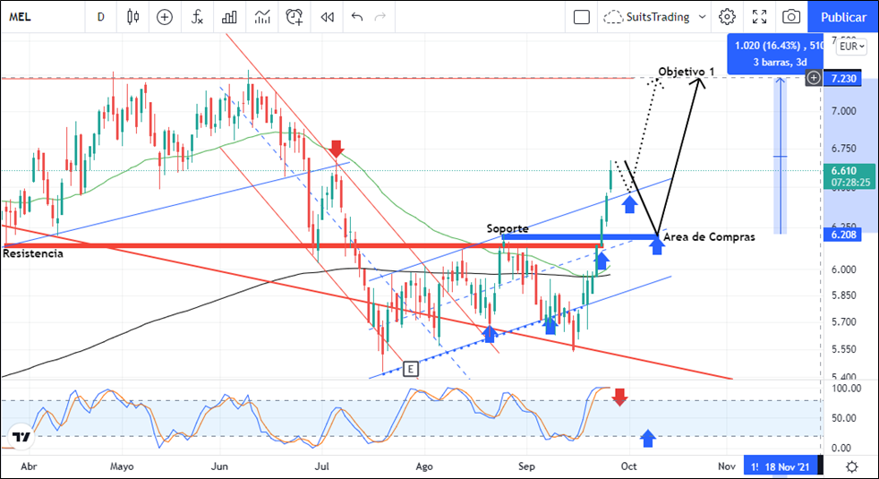
Task: Click the plus button beside 7.230 price
Action: 814,78
